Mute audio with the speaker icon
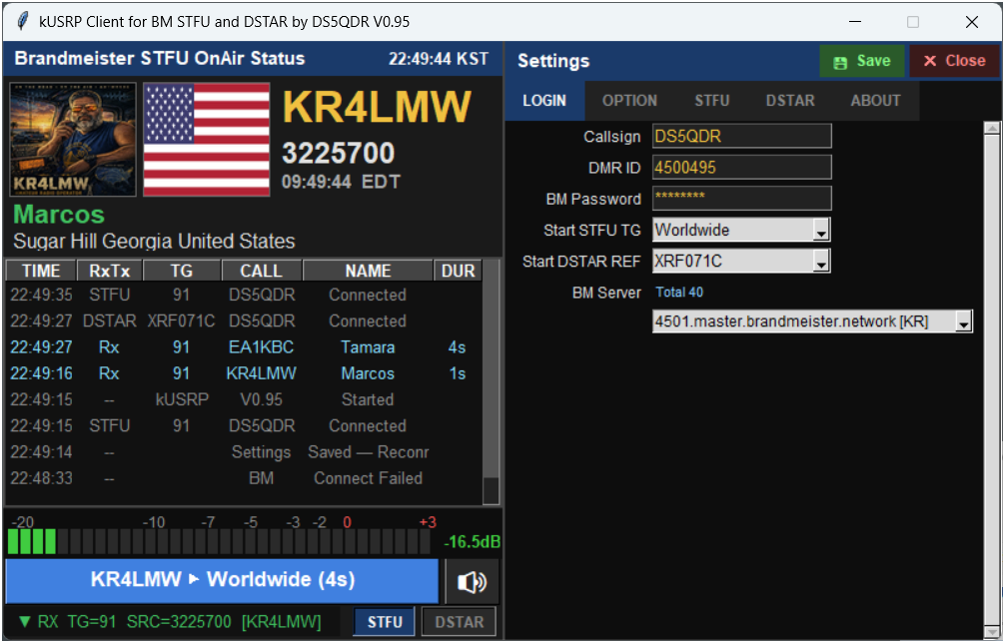 click(x=472, y=582)
